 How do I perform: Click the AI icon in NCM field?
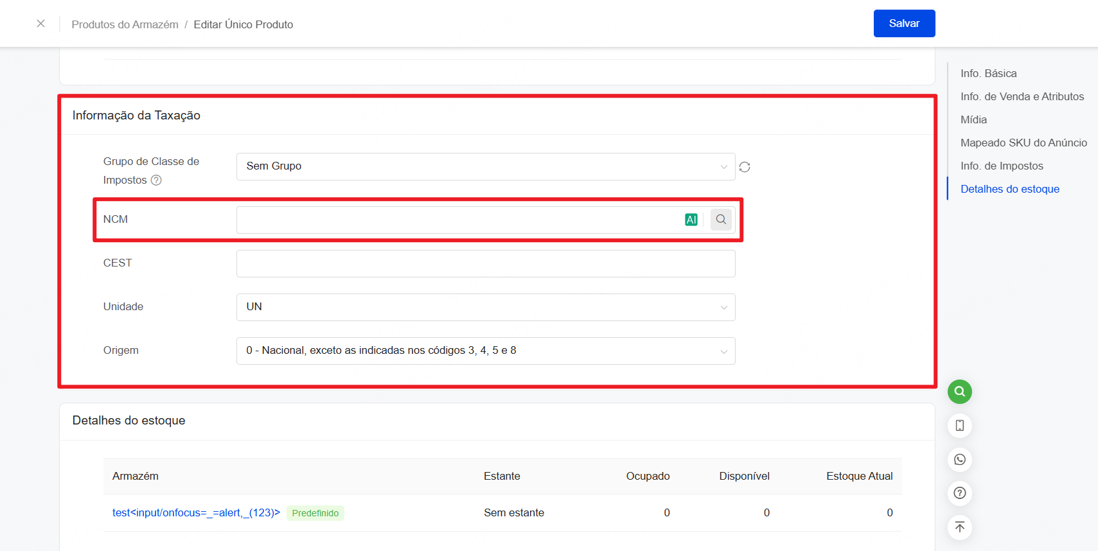pos(691,220)
